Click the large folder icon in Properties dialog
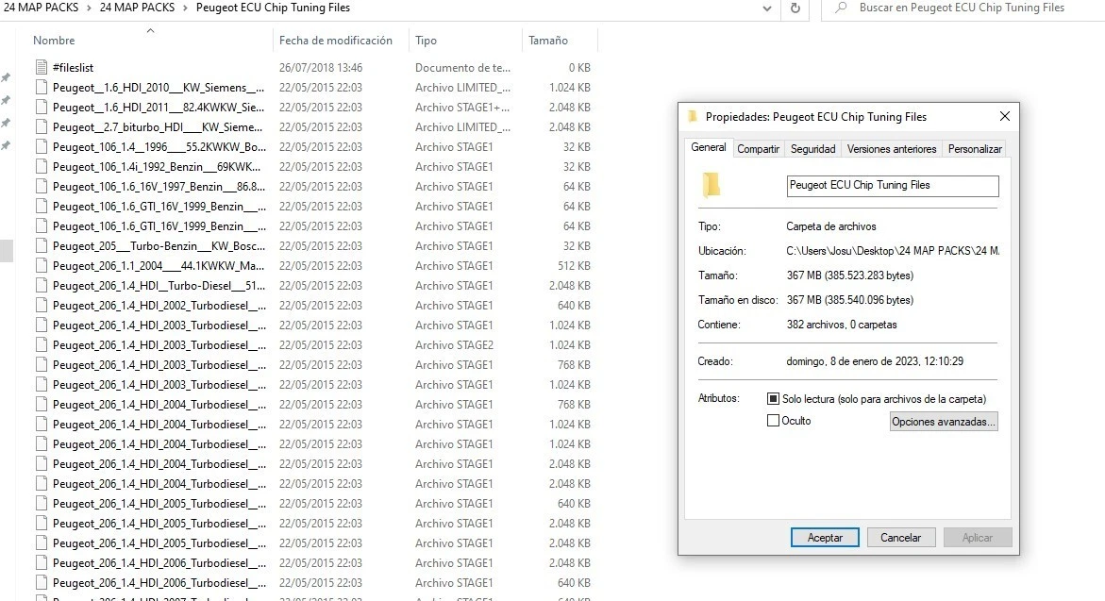 [712, 185]
